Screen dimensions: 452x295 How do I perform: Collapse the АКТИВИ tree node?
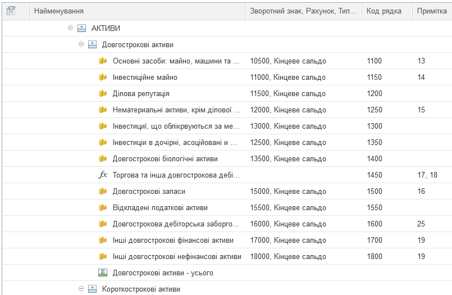(x=70, y=28)
